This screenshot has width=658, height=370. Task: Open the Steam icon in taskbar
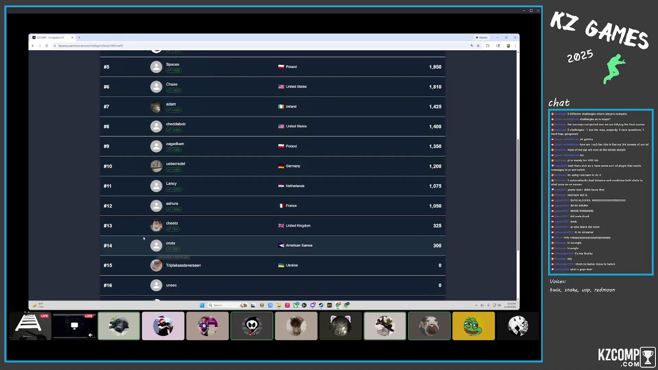tap(321, 305)
